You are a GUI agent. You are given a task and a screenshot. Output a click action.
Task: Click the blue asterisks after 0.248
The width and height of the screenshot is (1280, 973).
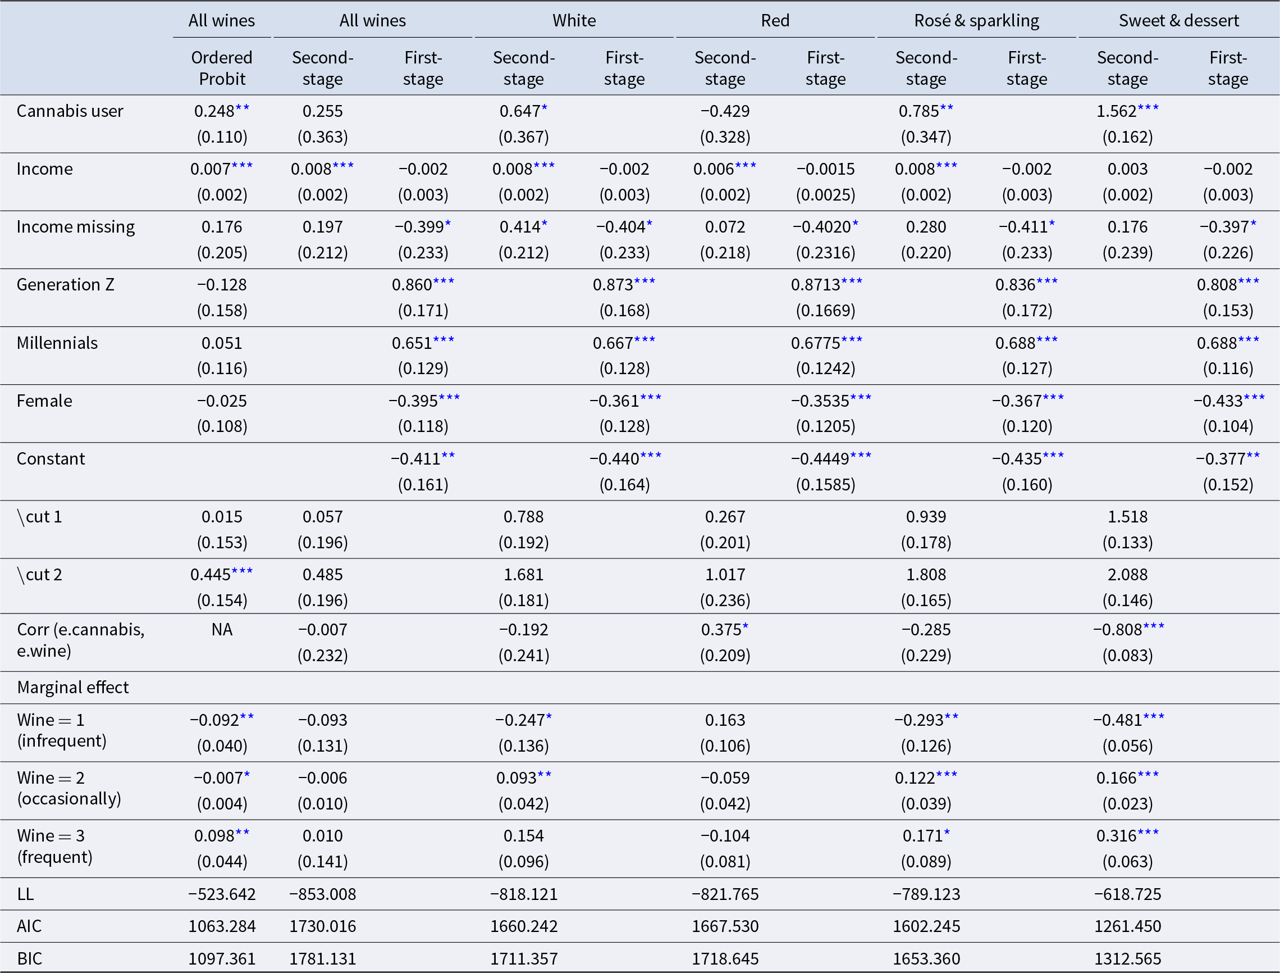click(x=243, y=108)
